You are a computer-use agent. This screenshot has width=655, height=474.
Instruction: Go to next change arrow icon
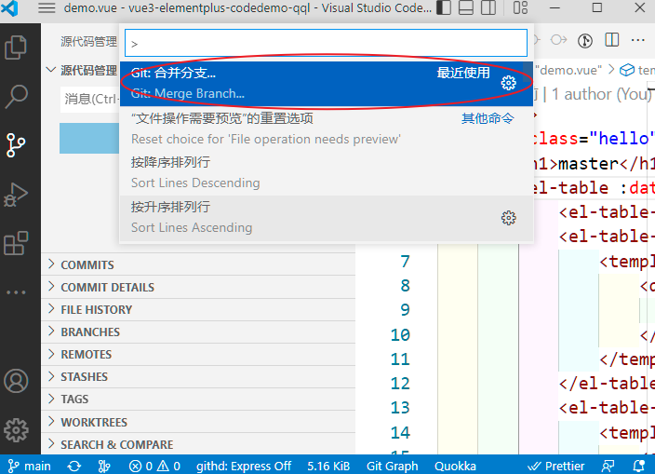[558, 40]
